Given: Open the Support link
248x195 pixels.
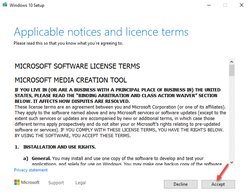Looking at the screenshot, I should click(56, 183).
